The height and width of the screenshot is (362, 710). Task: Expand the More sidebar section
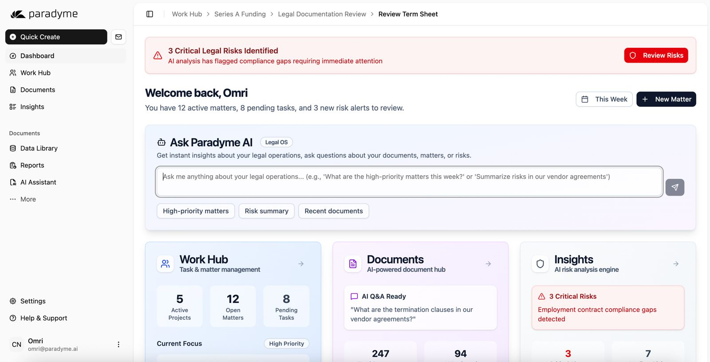tap(28, 199)
